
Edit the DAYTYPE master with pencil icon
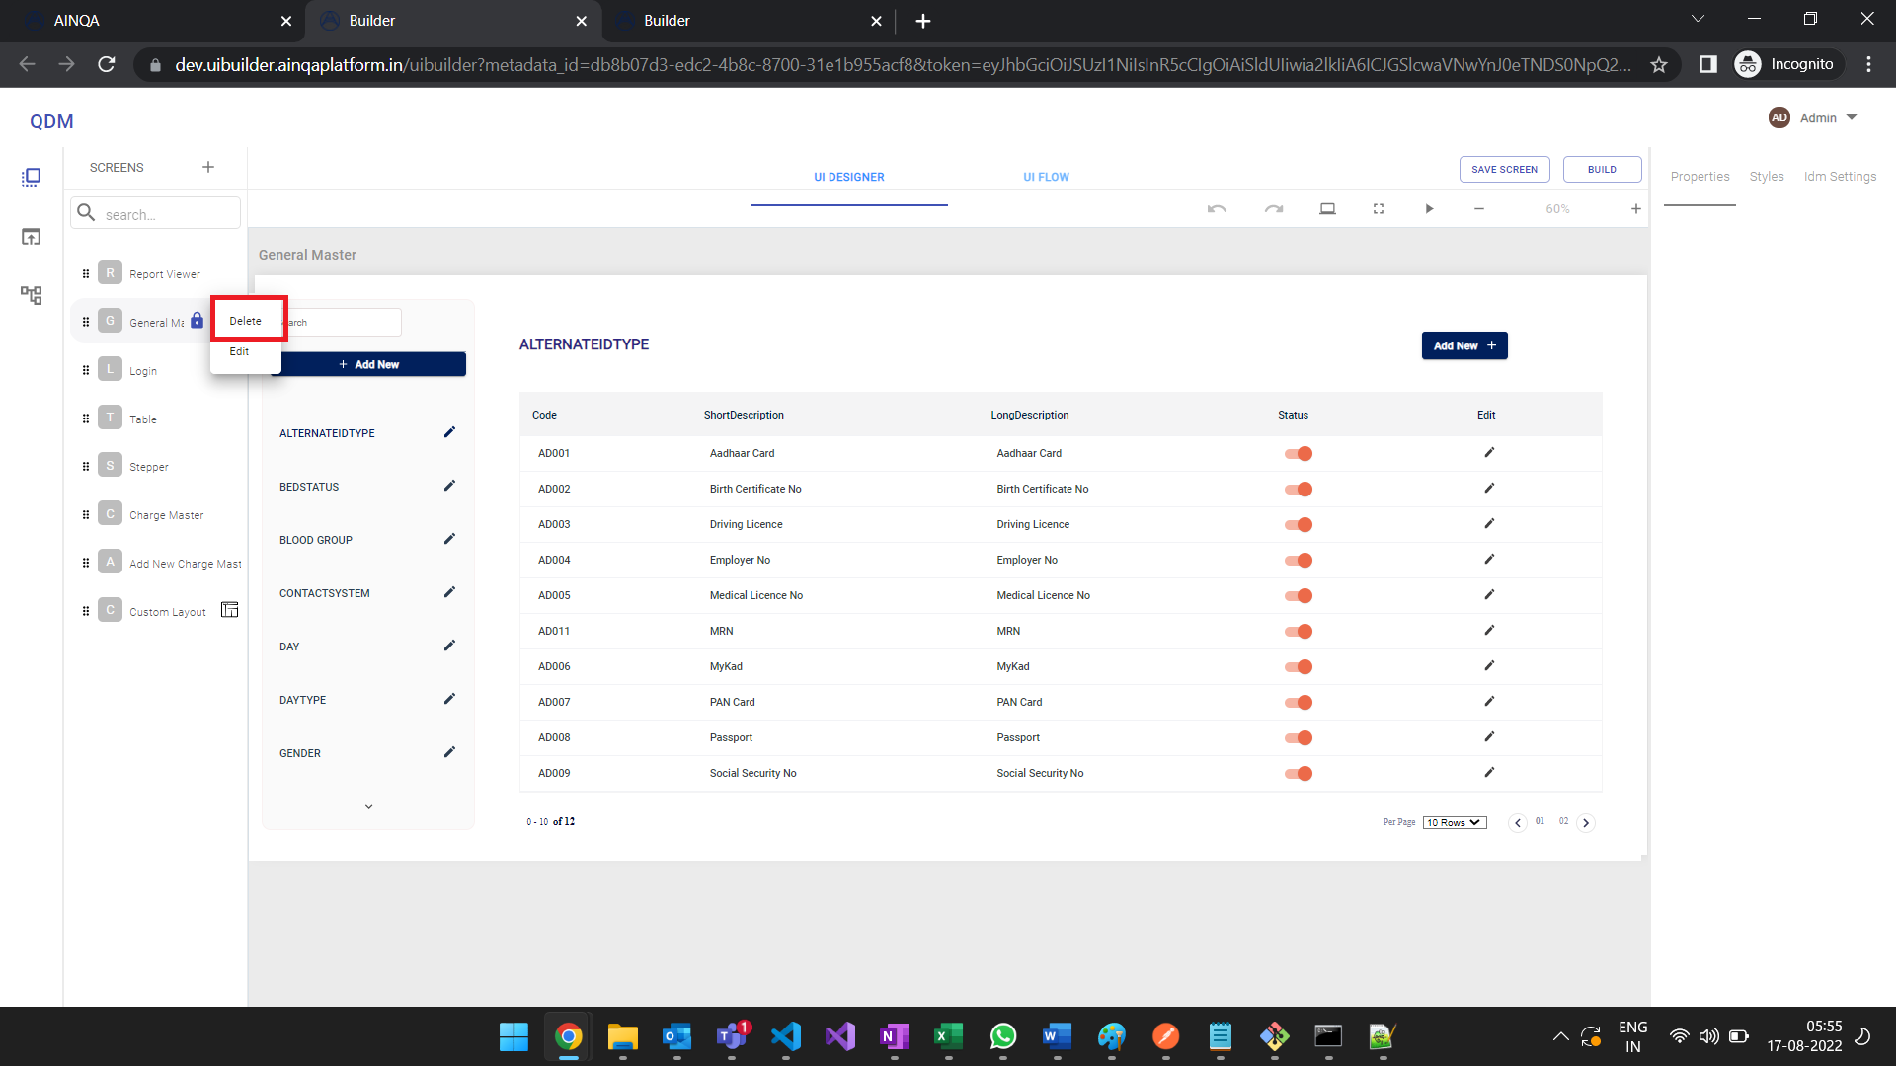pyautogui.click(x=449, y=699)
